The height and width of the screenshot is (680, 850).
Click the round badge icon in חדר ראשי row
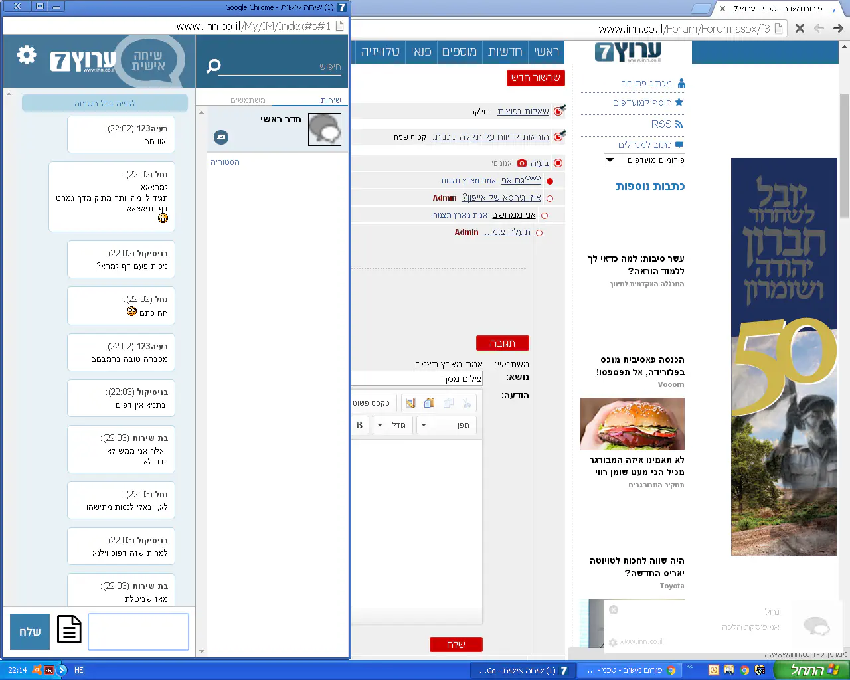(221, 137)
